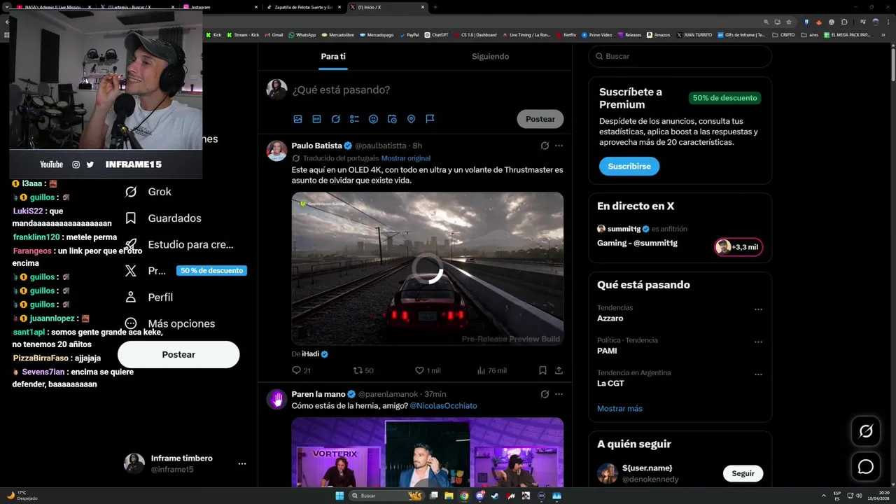The width and height of the screenshot is (896, 504).
Task: Add GIF icon in post composer
Action: (316, 119)
